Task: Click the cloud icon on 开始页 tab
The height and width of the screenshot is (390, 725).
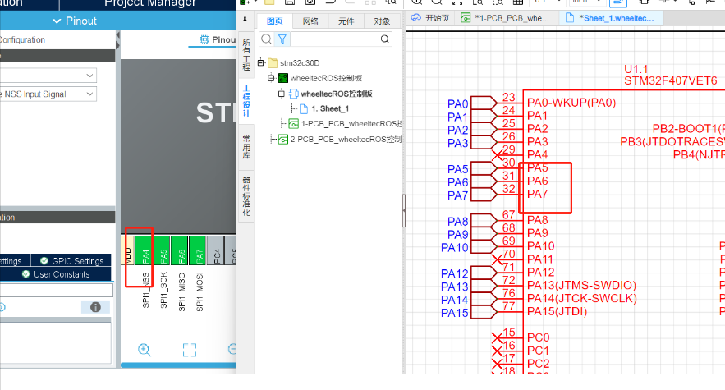Action: pyautogui.click(x=416, y=17)
